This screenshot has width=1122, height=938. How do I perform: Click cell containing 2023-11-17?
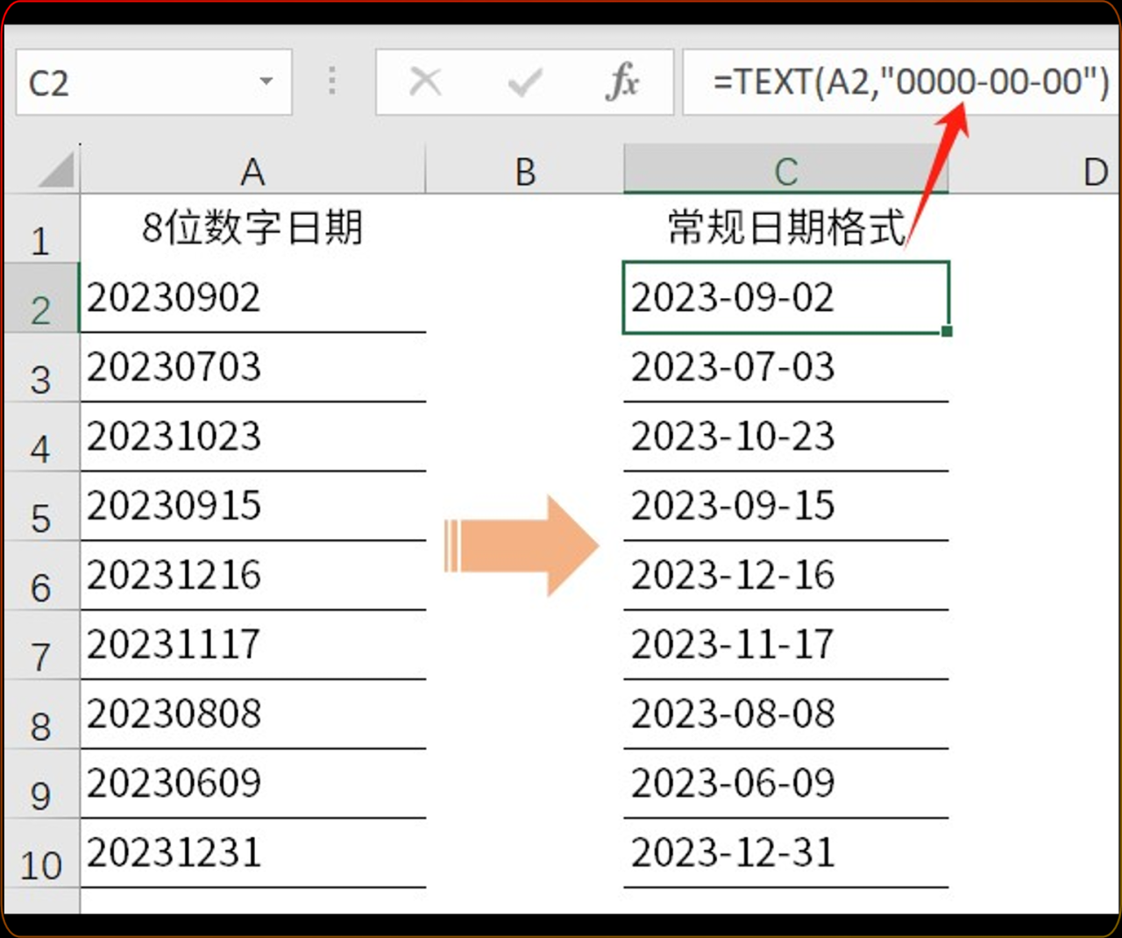coord(786,644)
